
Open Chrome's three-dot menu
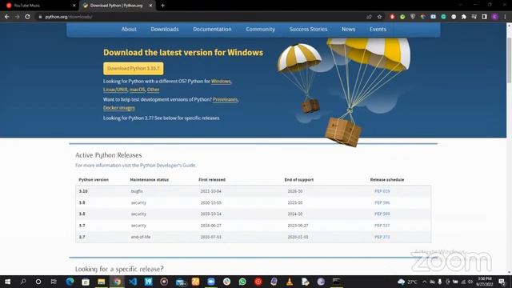505,17
